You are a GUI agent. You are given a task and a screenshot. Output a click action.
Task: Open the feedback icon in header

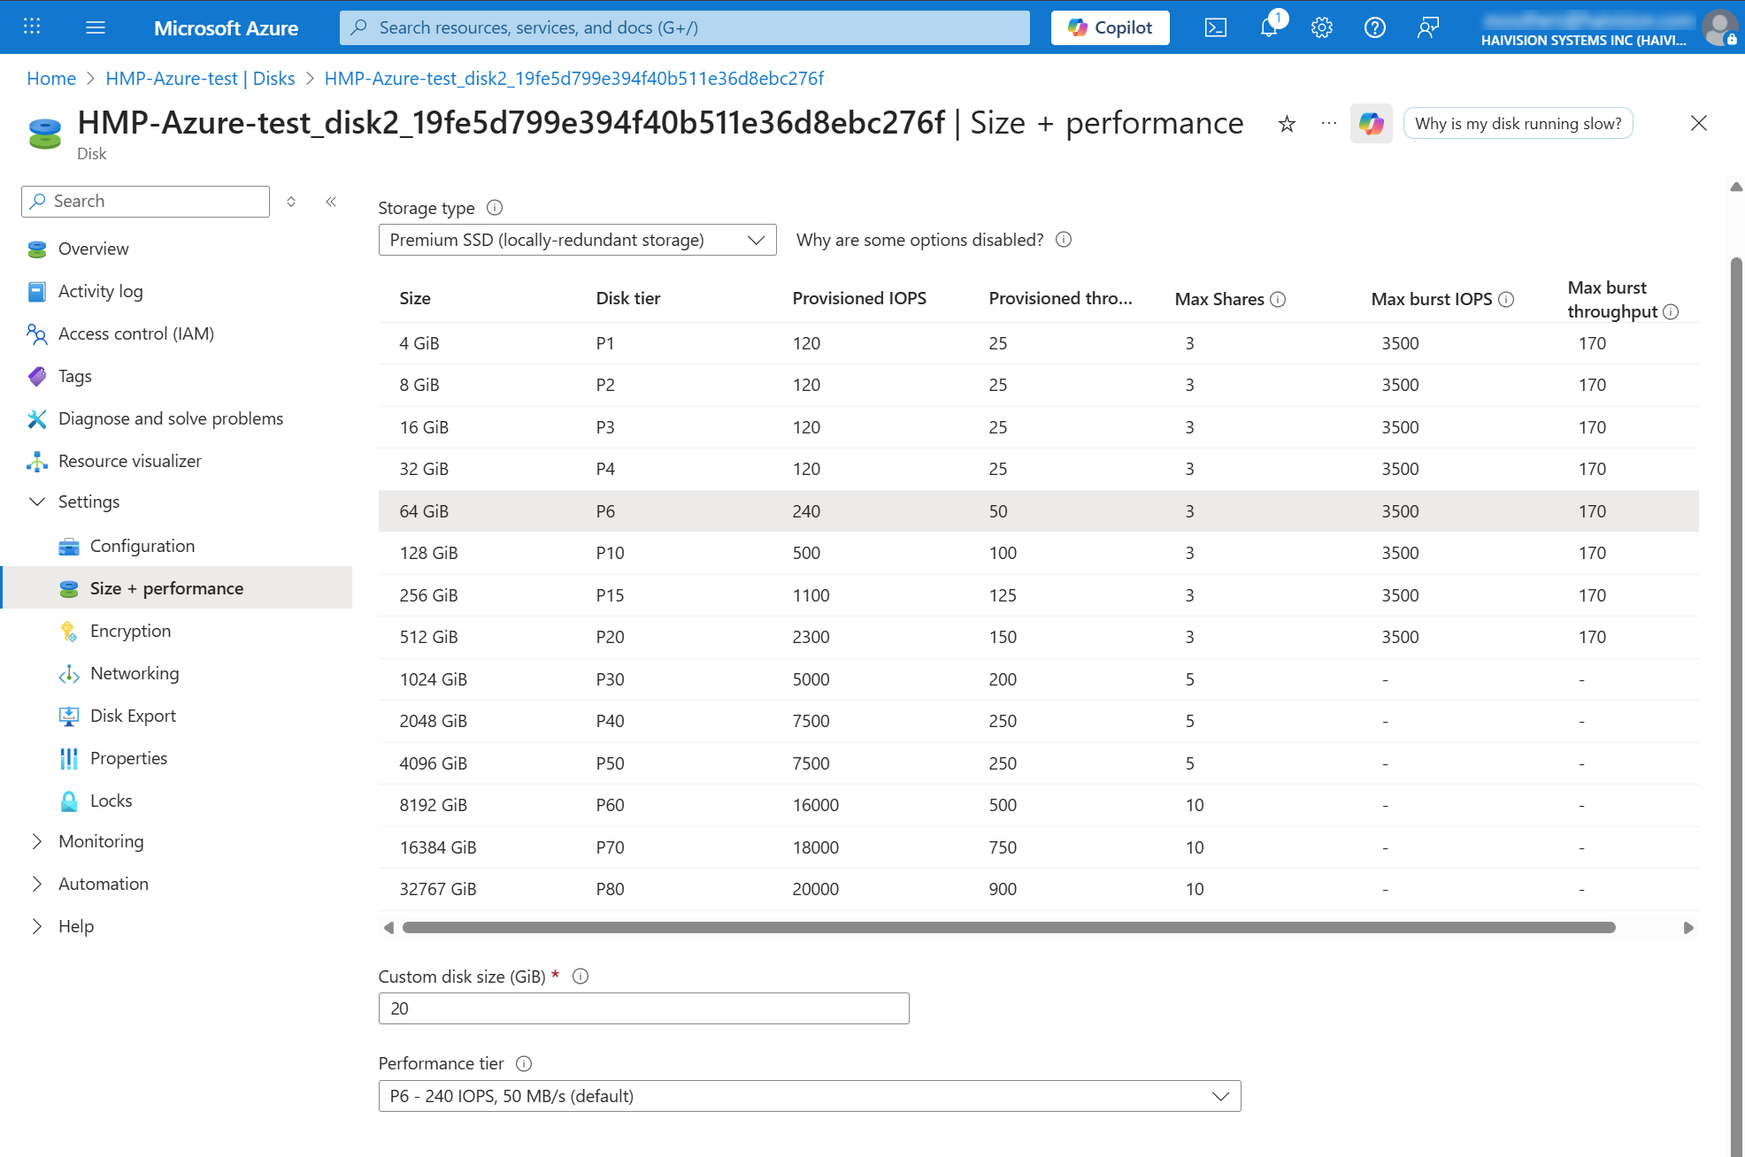1427,27
